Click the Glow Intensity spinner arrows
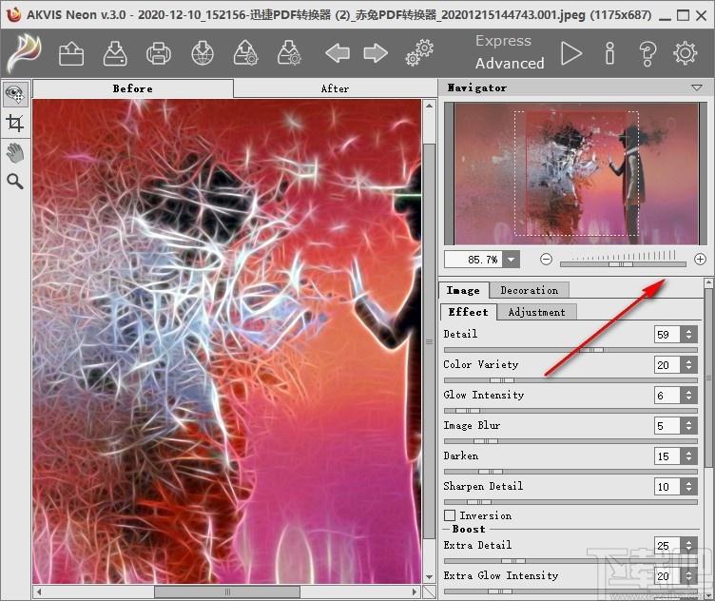Viewport: 715px width, 601px height. [688, 396]
